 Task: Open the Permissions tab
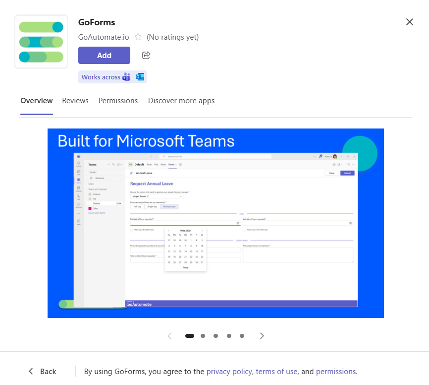tap(118, 101)
